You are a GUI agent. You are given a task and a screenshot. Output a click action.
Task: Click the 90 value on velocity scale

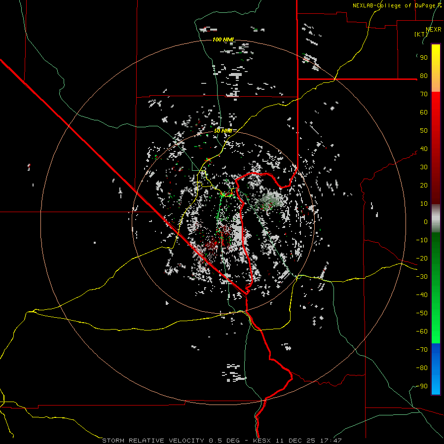tap(424, 58)
